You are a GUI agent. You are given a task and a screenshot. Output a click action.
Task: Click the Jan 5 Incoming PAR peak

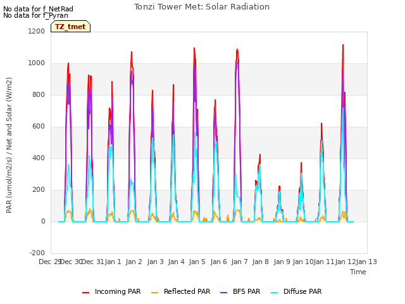(x=194, y=48)
